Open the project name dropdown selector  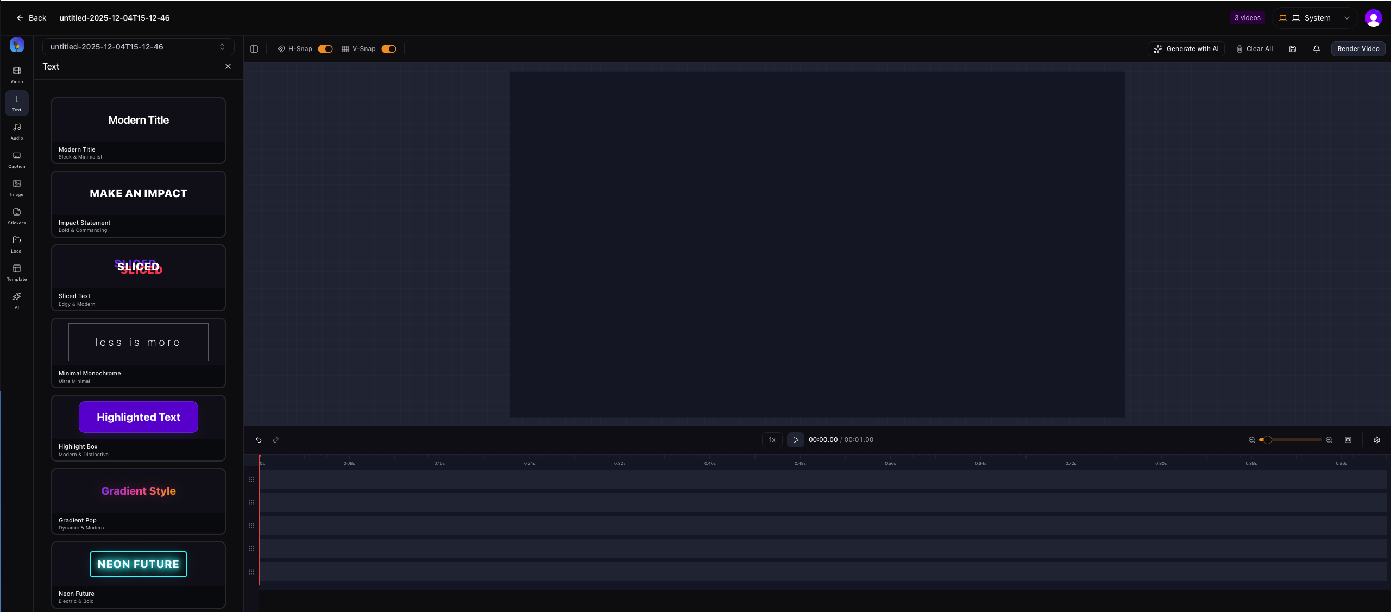[x=138, y=47]
